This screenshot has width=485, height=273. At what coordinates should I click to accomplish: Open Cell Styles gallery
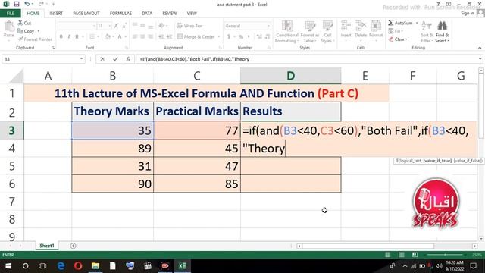tap(327, 32)
